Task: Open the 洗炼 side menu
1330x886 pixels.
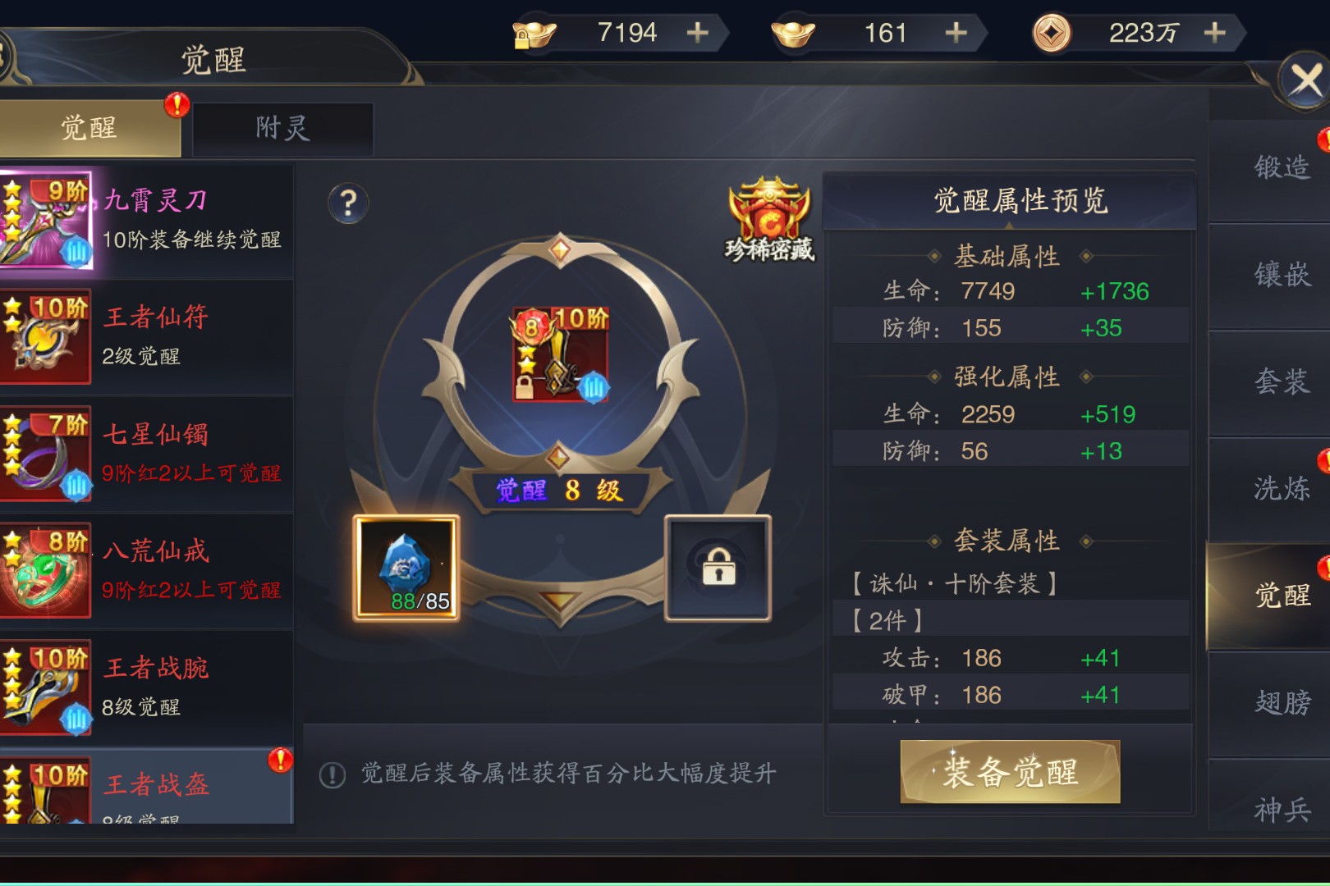Action: (1281, 489)
